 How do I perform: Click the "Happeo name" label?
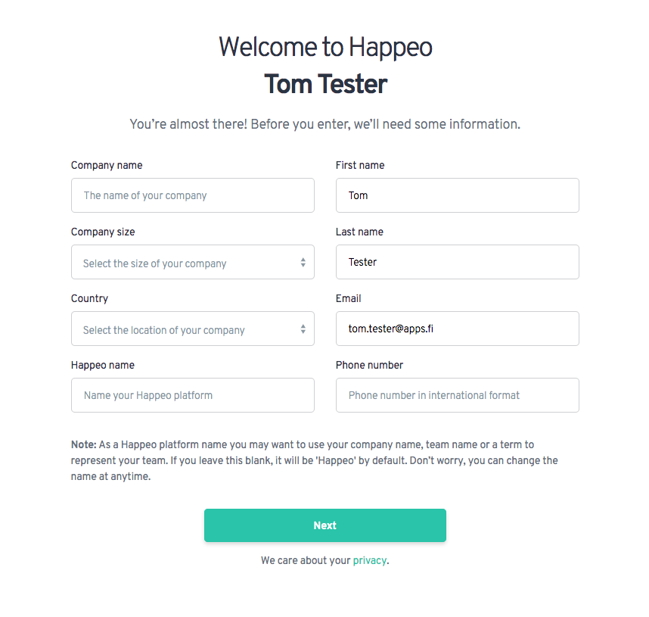pos(103,365)
